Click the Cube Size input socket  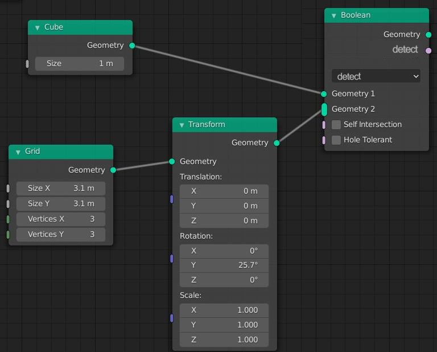click(27, 64)
